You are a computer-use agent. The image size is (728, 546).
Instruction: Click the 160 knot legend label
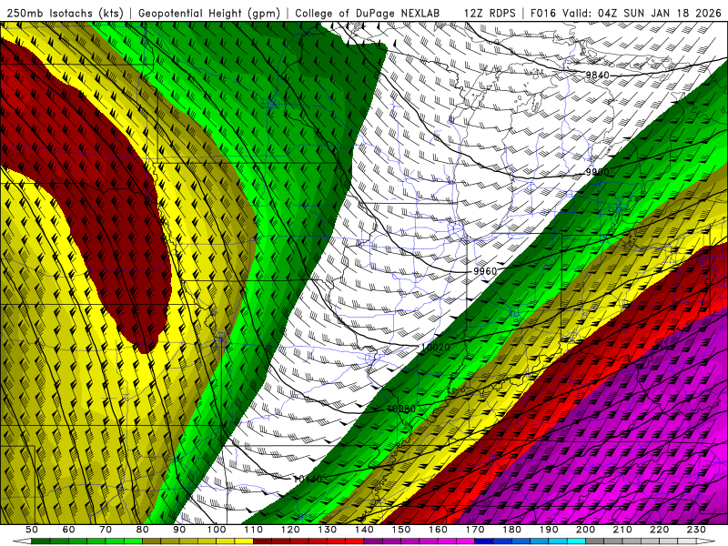point(439,530)
